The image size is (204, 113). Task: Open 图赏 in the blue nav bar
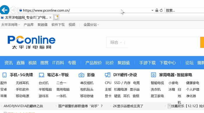[x=44, y=63]
